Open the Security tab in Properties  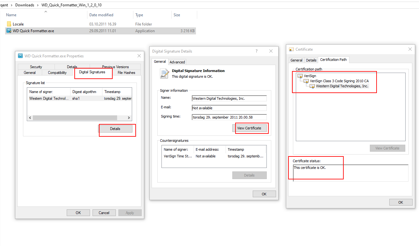[36, 67]
